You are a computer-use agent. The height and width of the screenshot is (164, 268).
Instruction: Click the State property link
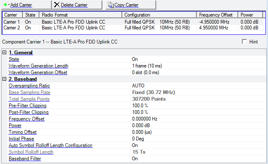click(14, 59)
